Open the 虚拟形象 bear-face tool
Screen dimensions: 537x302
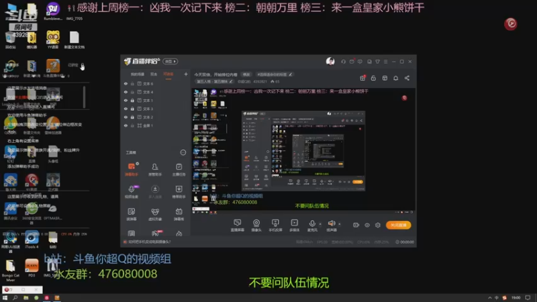(155, 214)
